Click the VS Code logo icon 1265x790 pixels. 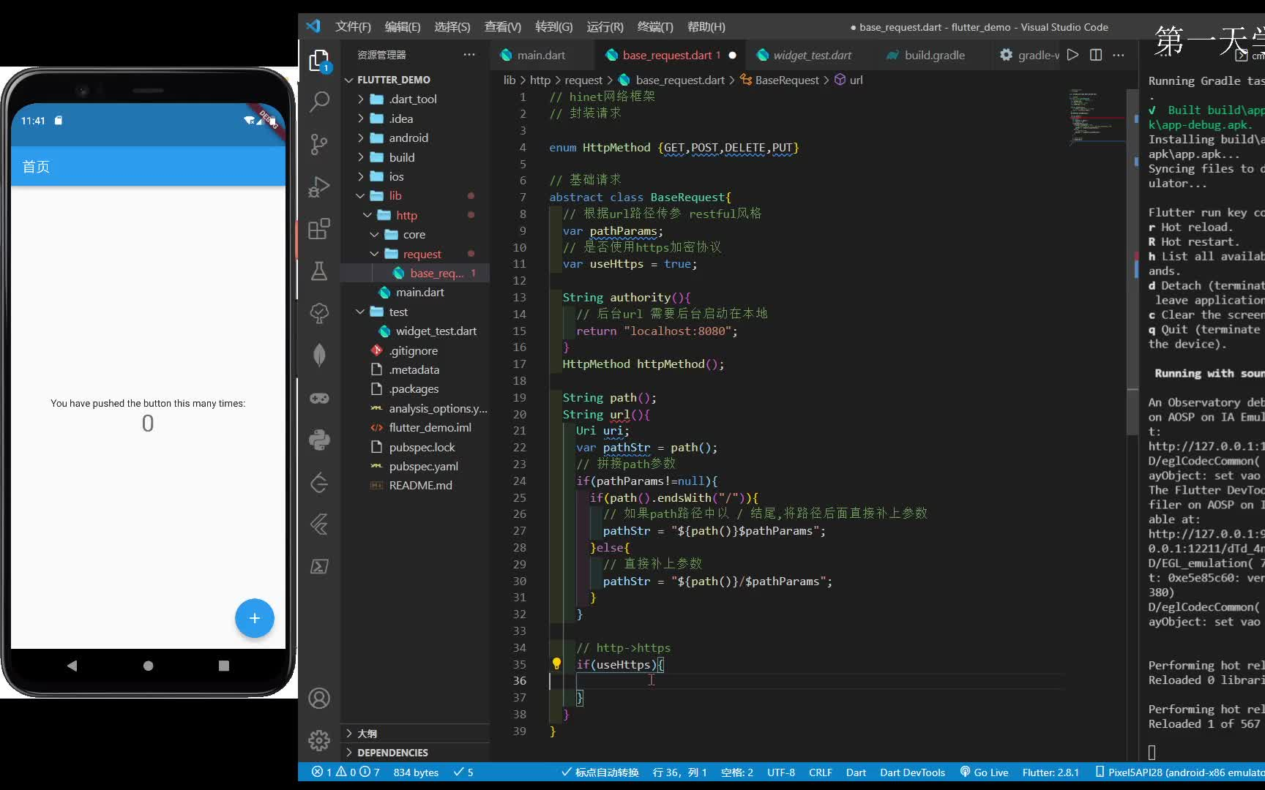coord(313,26)
